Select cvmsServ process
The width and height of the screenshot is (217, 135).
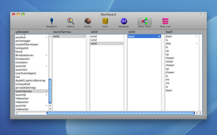click(31, 62)
